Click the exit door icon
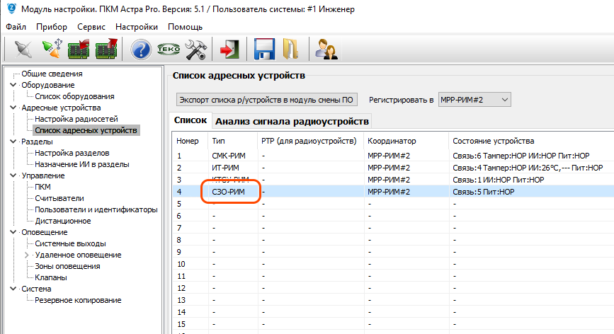This screenshot has height=334, width=614. pos(229,49)
